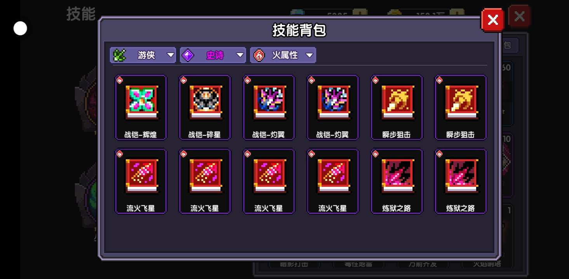Select the 战铠-碎星 skill book
569x279 pixels.
point(205,107)
